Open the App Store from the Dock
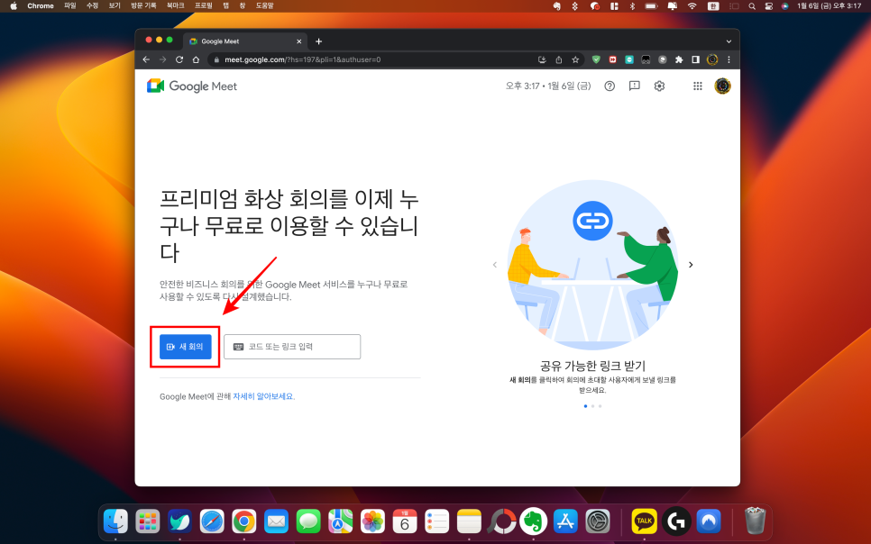The height and width of the screenshot is (544, 871). [565, 521]
